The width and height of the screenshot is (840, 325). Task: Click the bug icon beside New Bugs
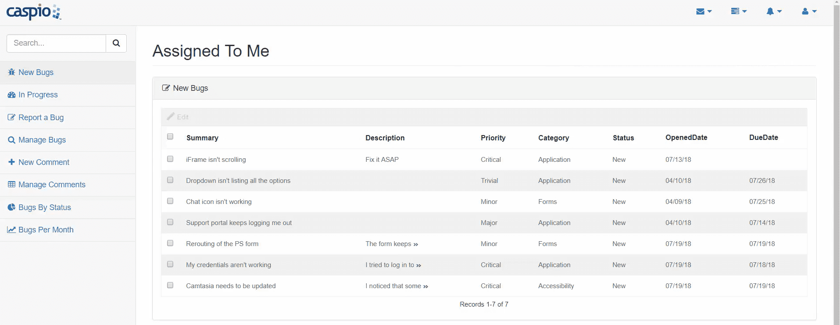(11, 72)
